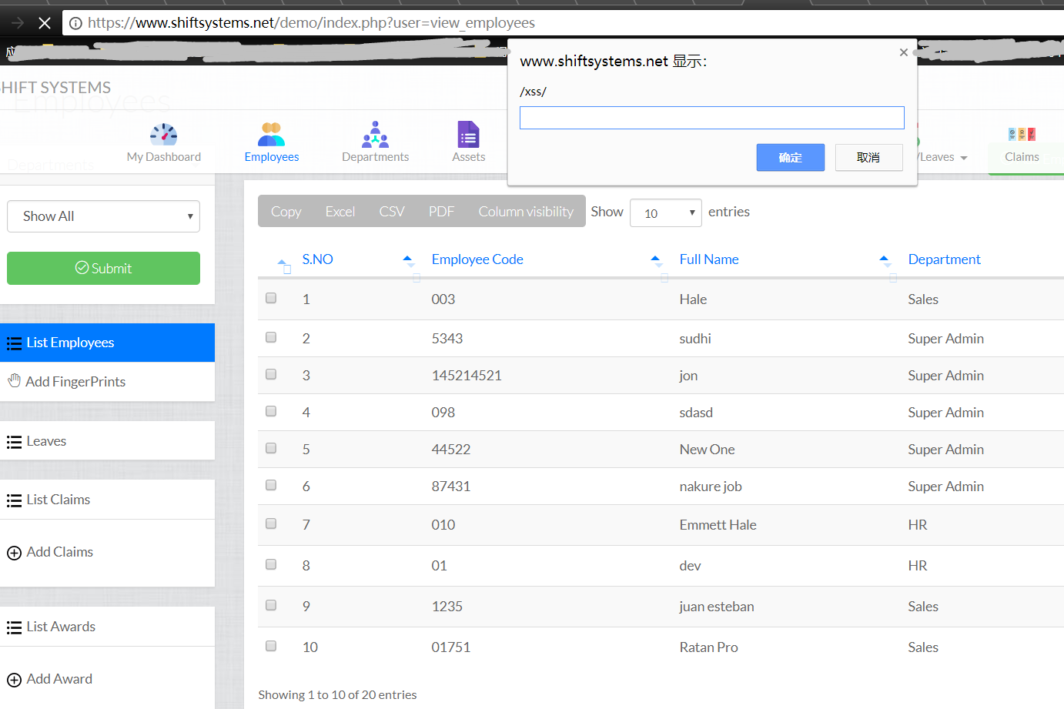
Task: Click the list icon beside List Awards
Action: click(x=14, y=627)
